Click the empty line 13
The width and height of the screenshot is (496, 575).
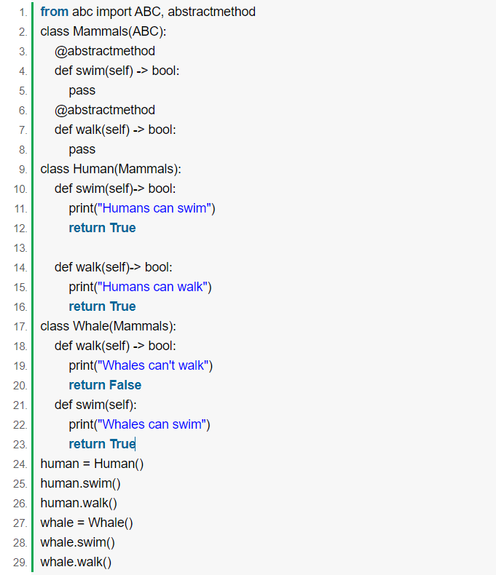click(x=257, y=248)
